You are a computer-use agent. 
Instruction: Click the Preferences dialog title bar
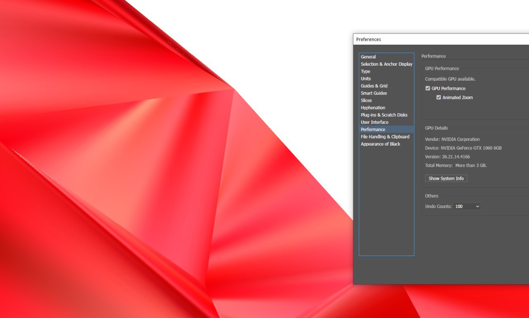(x=441, y=39)
